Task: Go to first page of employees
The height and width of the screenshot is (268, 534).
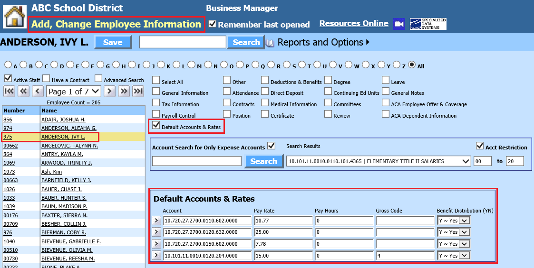Action: (9, 91)
